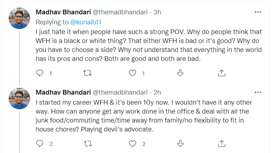
Task: Click the profile picture on the second tweet
Action: [x=19, y=99]
